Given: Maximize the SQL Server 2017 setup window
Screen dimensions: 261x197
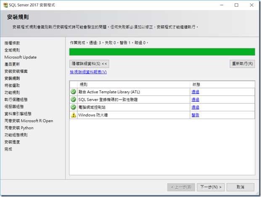Looking at the screenshot, I should click(236, 5).
